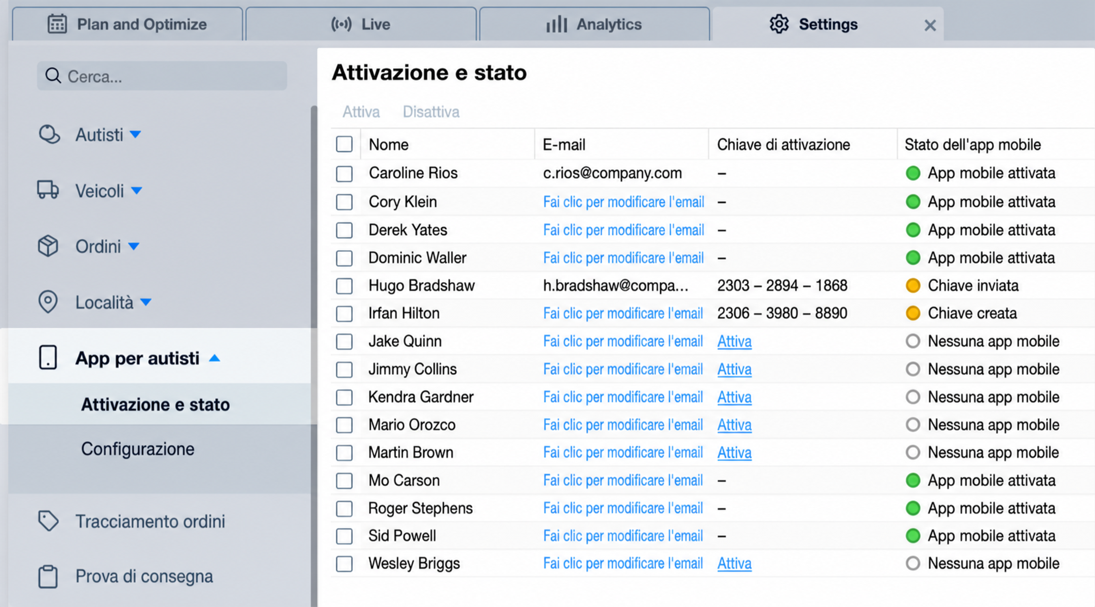1095x607 pixels.
Task: Tick the Wesley Briggs checkbox
Action: coord(344,564)
